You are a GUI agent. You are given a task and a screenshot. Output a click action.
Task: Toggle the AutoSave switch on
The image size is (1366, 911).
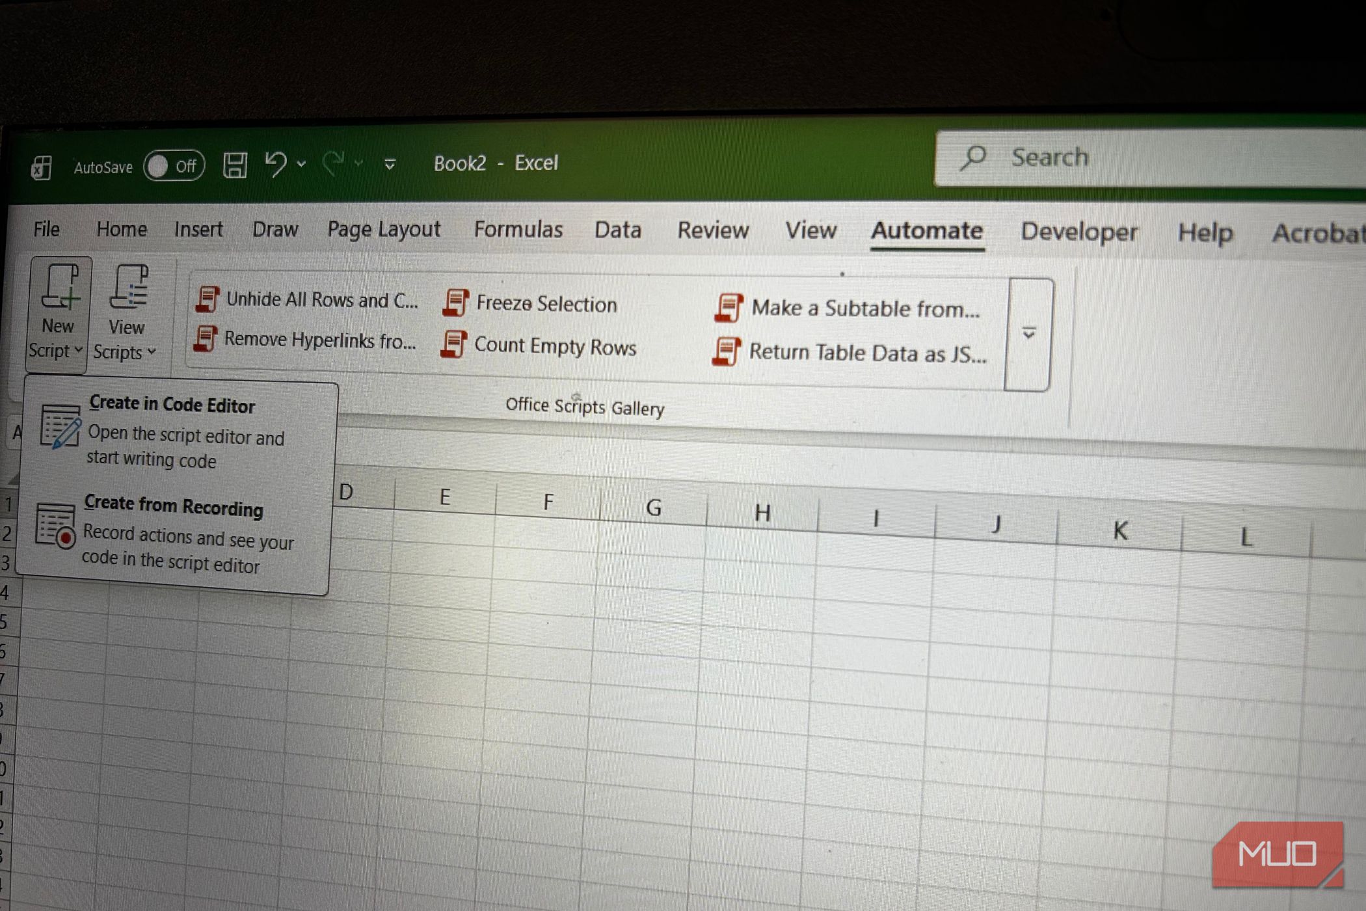click(173, 166)
